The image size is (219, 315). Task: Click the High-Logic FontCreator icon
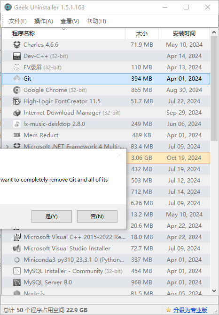(17, 101)
